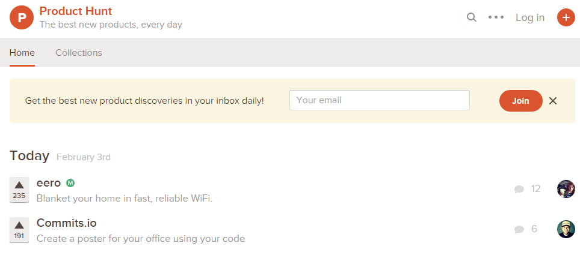Screen dimensions: 580x255
Task: Open the Commits.io product title
Action: (66, 223)
